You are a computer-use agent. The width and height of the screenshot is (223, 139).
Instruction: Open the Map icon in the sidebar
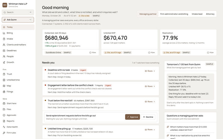[x=4, y=86]
